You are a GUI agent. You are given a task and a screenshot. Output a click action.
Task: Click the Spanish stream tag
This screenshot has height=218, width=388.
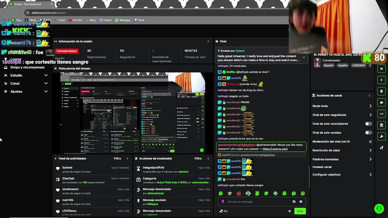(328, 65)
